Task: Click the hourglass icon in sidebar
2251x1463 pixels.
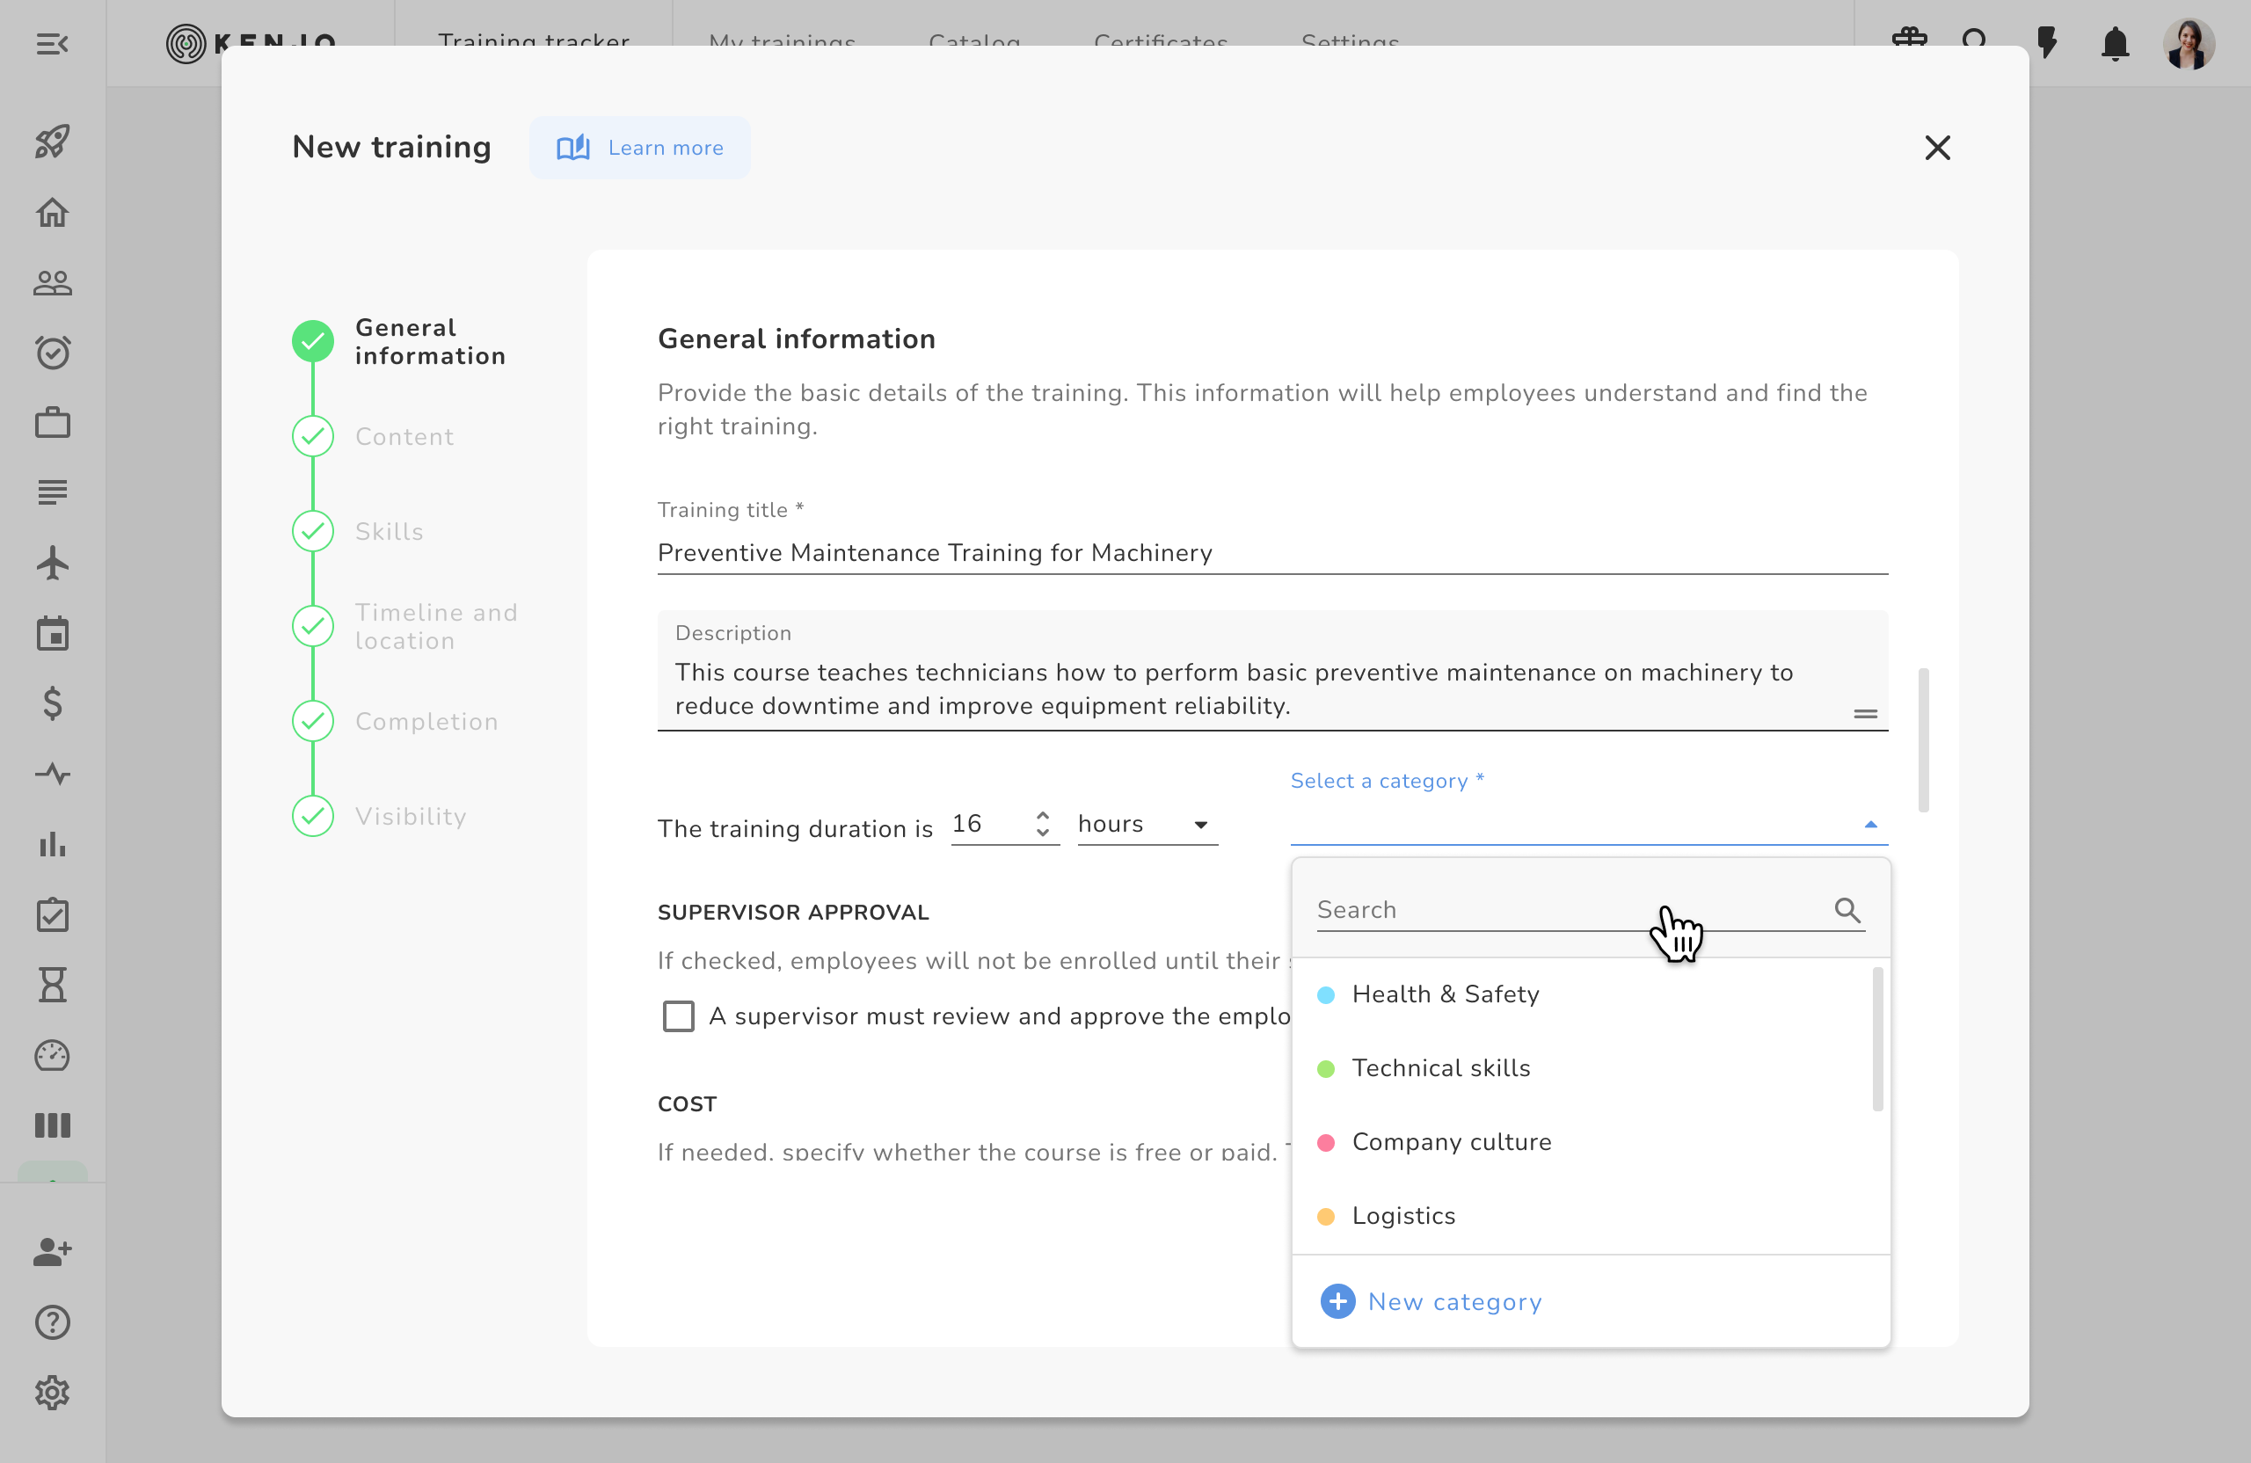Action: (x=52, y=985)
